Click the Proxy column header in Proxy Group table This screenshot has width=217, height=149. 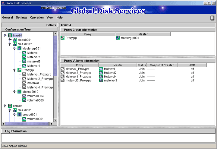[x=88, y=34]
